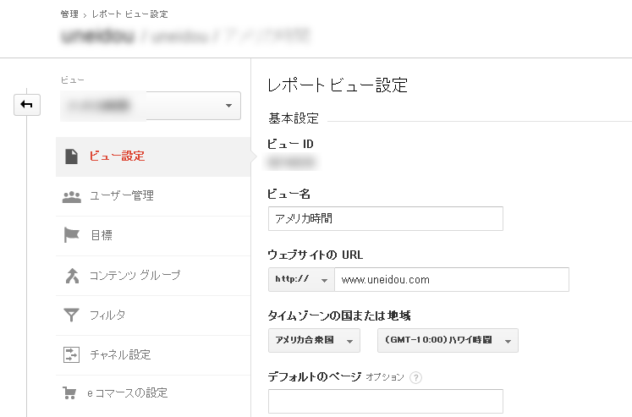Click the チャネル設定 arrows icon
This screenshot has width=632, height=417.
point(71,354)
